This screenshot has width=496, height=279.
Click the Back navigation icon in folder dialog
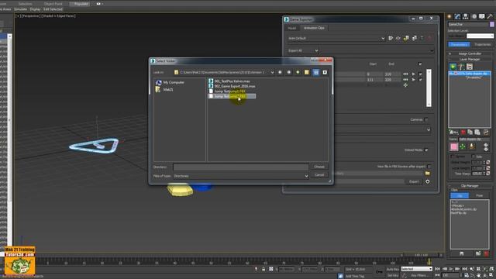pos(280,72)
